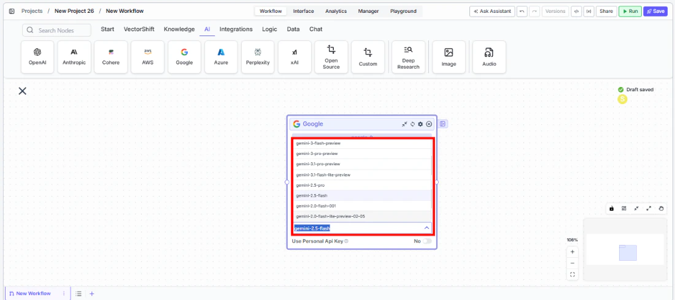Image resolution: width=675 pixels, height=300 pixels.
Task: Add an AWS node
Action: point(148,57)
